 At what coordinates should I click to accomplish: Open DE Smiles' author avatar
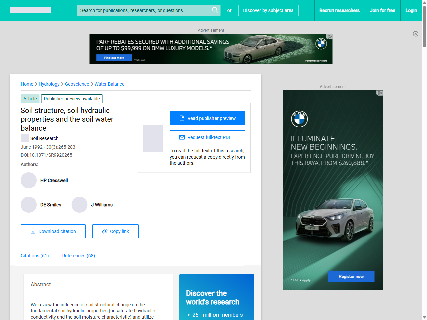[x=29, y=205]
